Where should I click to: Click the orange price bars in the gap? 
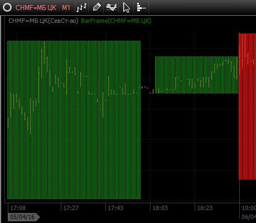(x=148, y=89)
